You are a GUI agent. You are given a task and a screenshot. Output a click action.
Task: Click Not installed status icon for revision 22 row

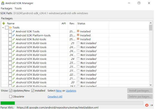point(78,75)
